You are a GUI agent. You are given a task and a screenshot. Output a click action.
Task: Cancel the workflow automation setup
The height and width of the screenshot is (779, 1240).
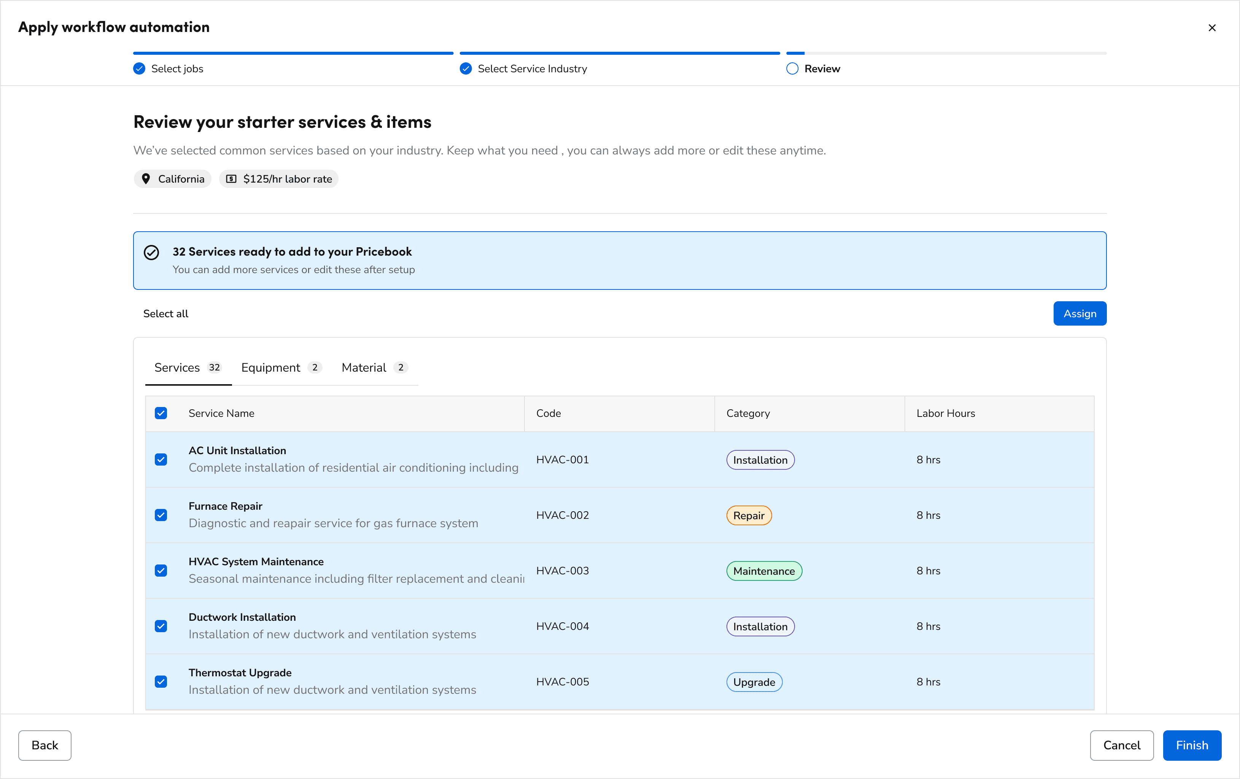[x=1122, y=745]
